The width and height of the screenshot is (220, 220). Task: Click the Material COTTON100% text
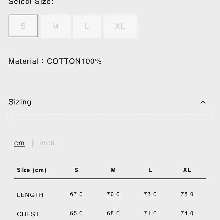(x=55, y=61)
